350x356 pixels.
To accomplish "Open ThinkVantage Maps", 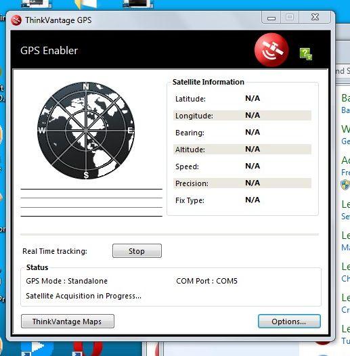I will tap(68, 321).
